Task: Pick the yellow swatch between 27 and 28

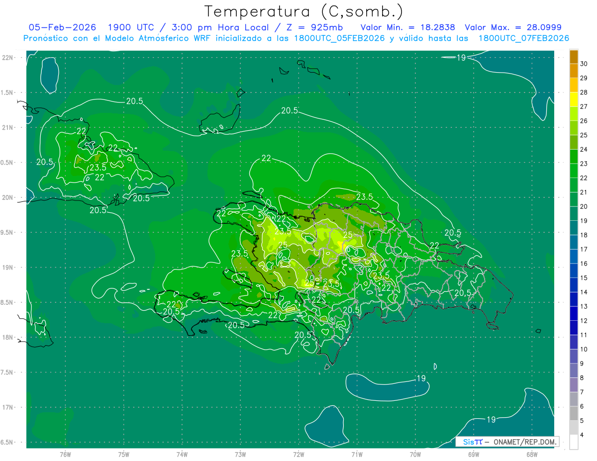Action: pyautogui.click(x=574, y=99)
